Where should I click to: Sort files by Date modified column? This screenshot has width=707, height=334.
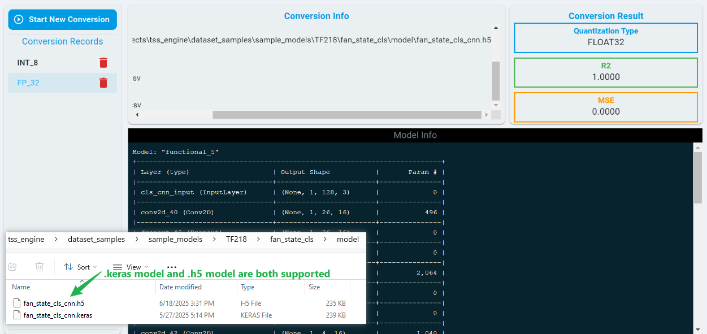(x=180, y=287)
